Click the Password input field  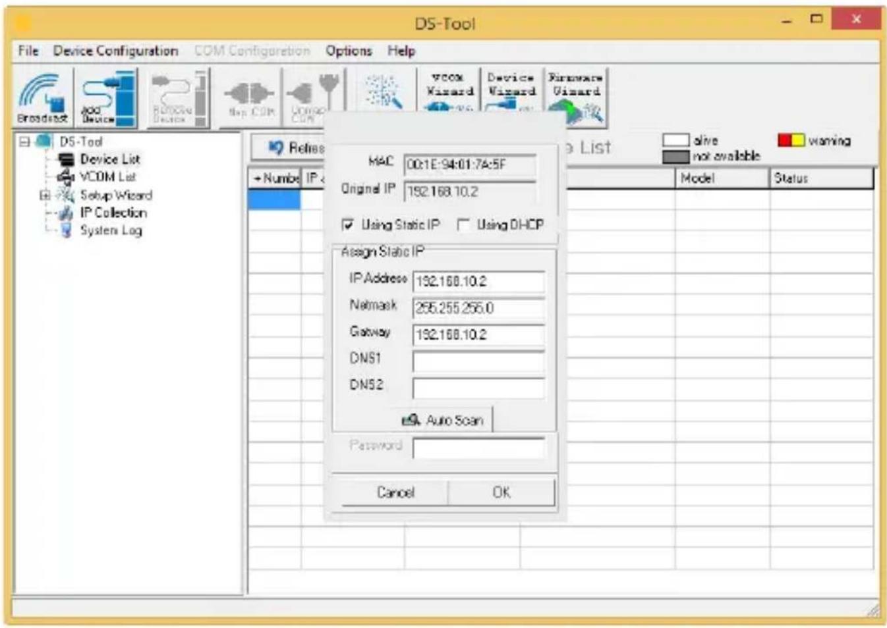[478, 448]
